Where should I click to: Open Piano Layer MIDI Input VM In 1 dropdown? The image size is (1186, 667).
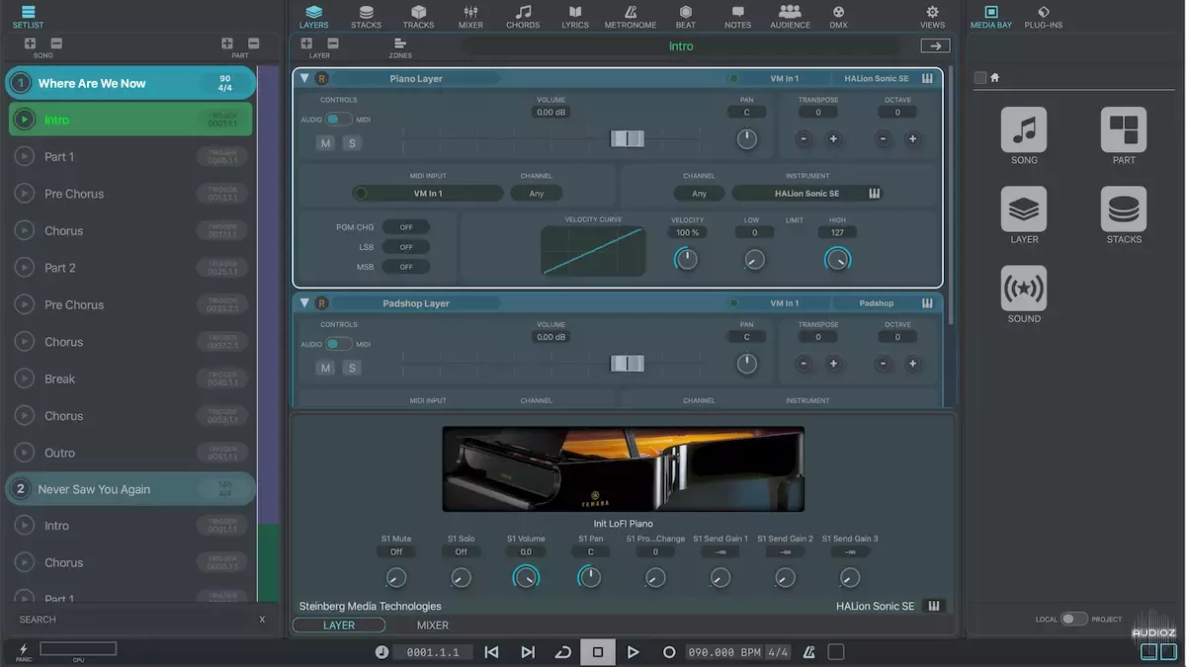428,194
